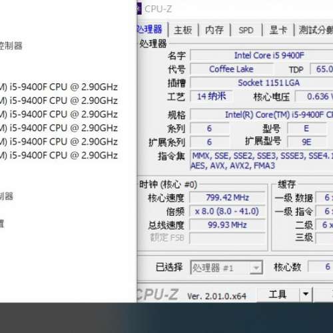The image size is (333, 333).
Task: Click the Ver. 2.01.0.x64 version text
Action: (216, 296)
